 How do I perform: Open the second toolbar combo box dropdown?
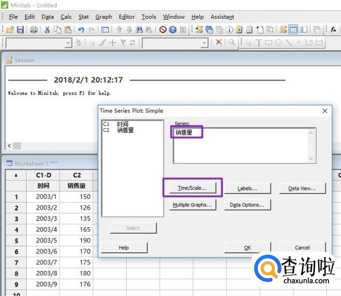(x=204, y=43)
